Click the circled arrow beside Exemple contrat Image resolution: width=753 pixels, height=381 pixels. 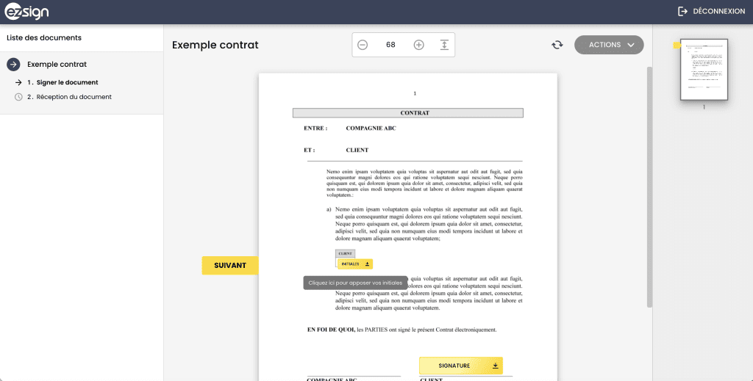pos(13,65)
